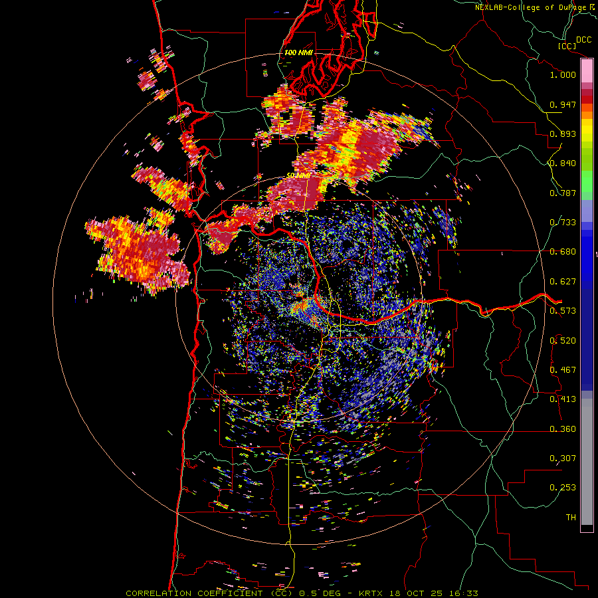This screenshot has height=598, width=598.
Task: Click the 0.253 scale value
Action: pos(563,488)
